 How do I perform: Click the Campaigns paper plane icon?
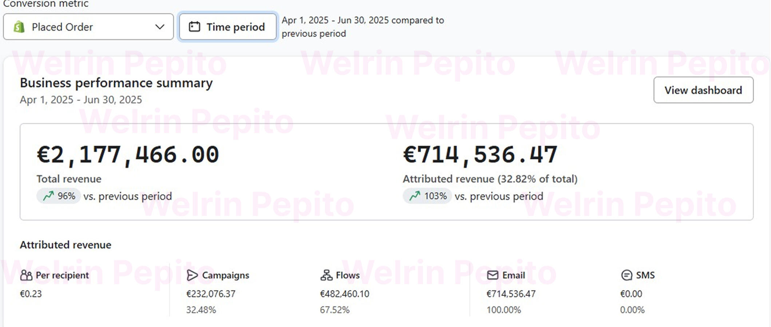coord(192,275)
